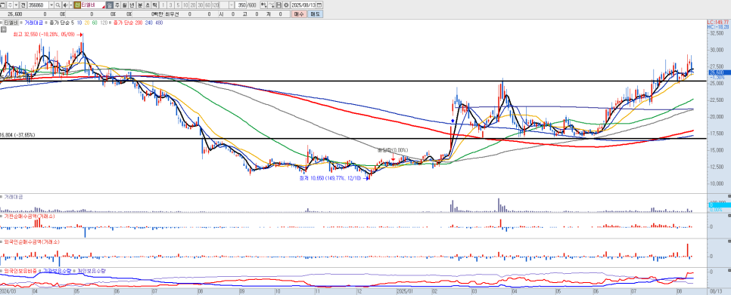Click the speaker sound icon in toolbar
The height and width of the screenshot is (295, 731).
coord(65,5)
